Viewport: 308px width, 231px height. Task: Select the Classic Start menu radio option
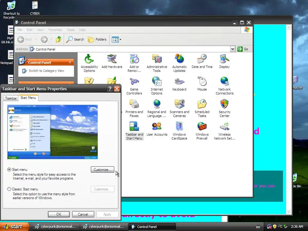click(9, 189)
